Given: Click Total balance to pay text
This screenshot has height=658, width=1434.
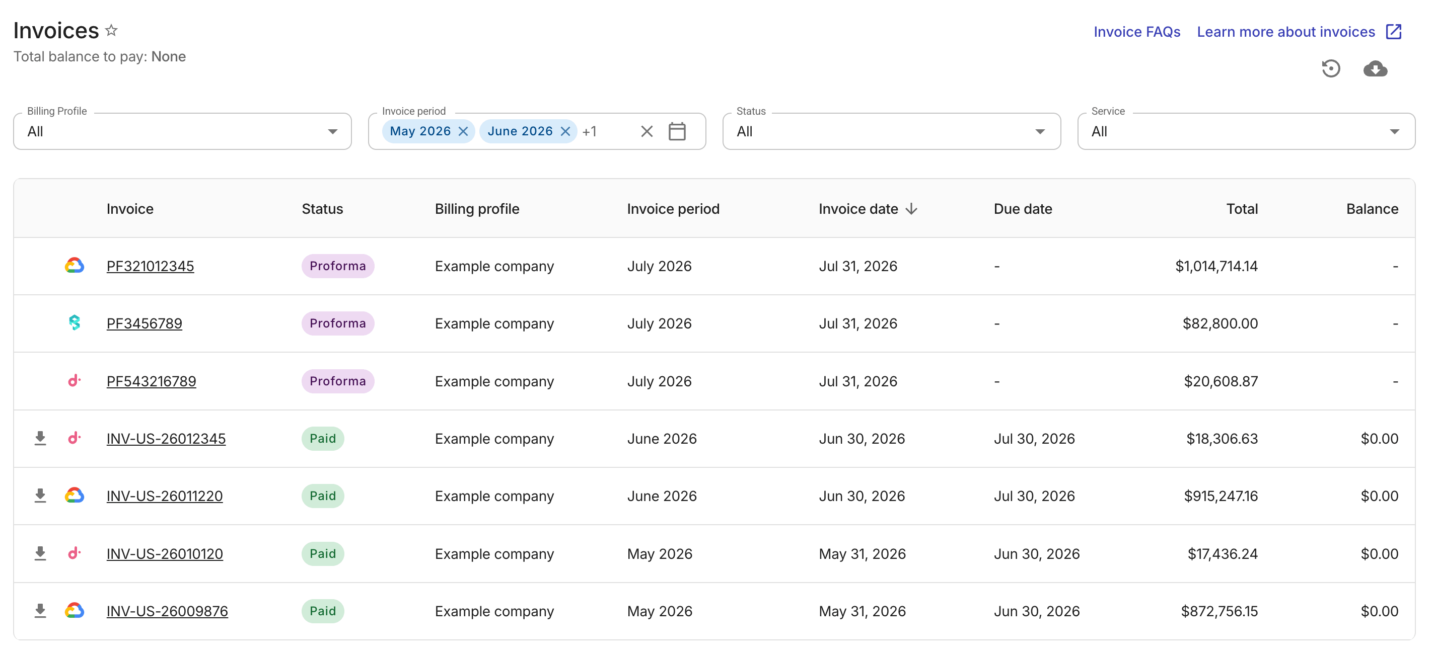Looking at the screenshot, I should tap(100, 57).
